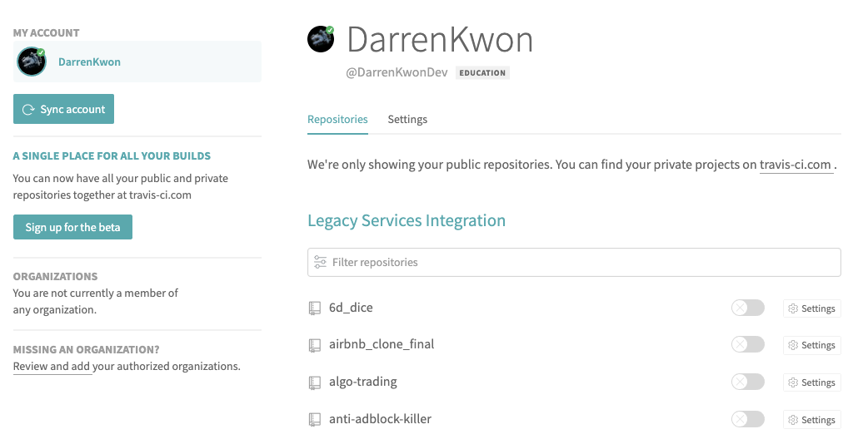
Task: Activate the anti-adblock-killer repository switch
Action: pos(747,419)
